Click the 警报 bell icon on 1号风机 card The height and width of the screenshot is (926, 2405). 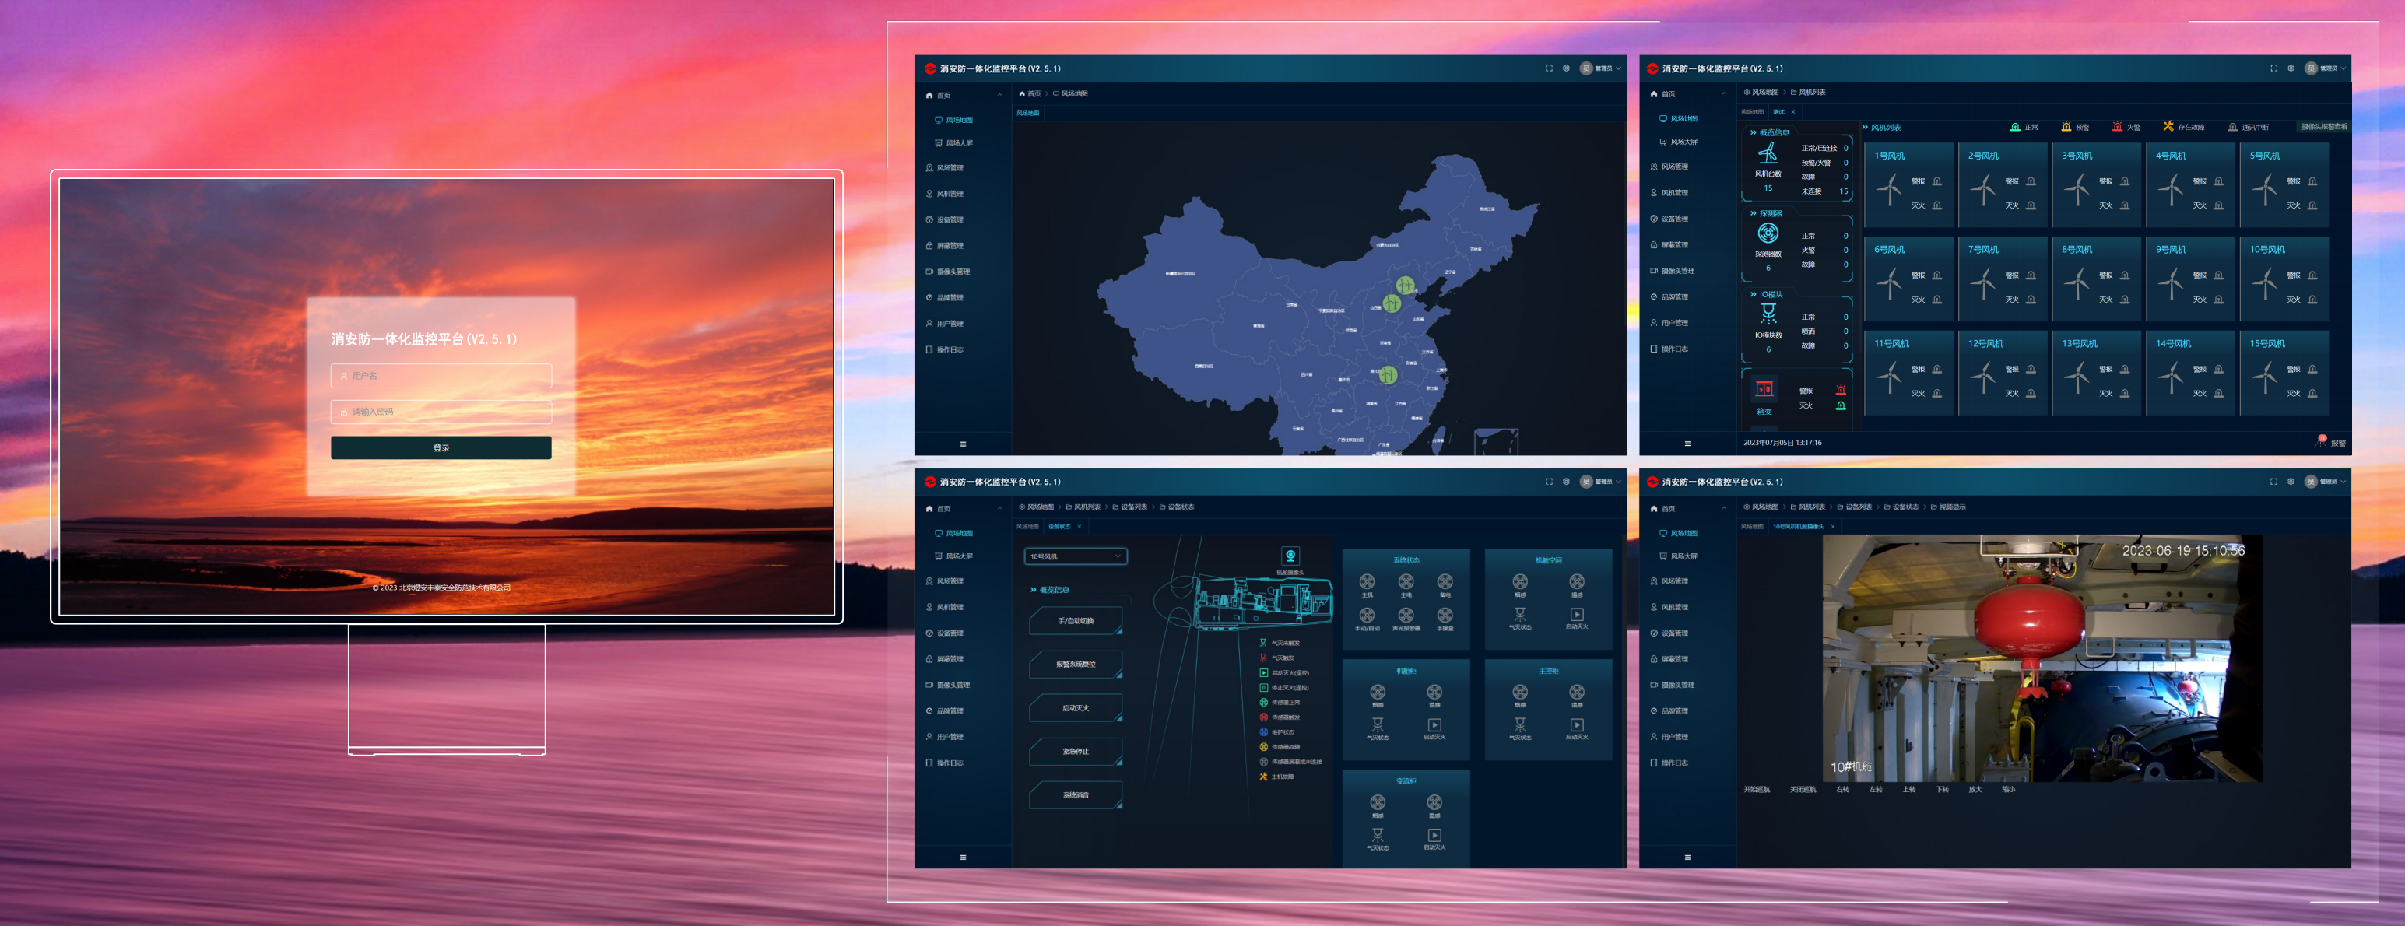click(x=1937, y=181)
